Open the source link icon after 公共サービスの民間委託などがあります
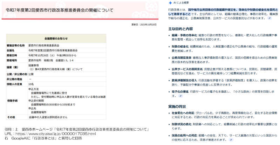 269,18
